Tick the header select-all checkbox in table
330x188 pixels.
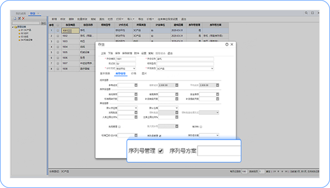point(58,25)
